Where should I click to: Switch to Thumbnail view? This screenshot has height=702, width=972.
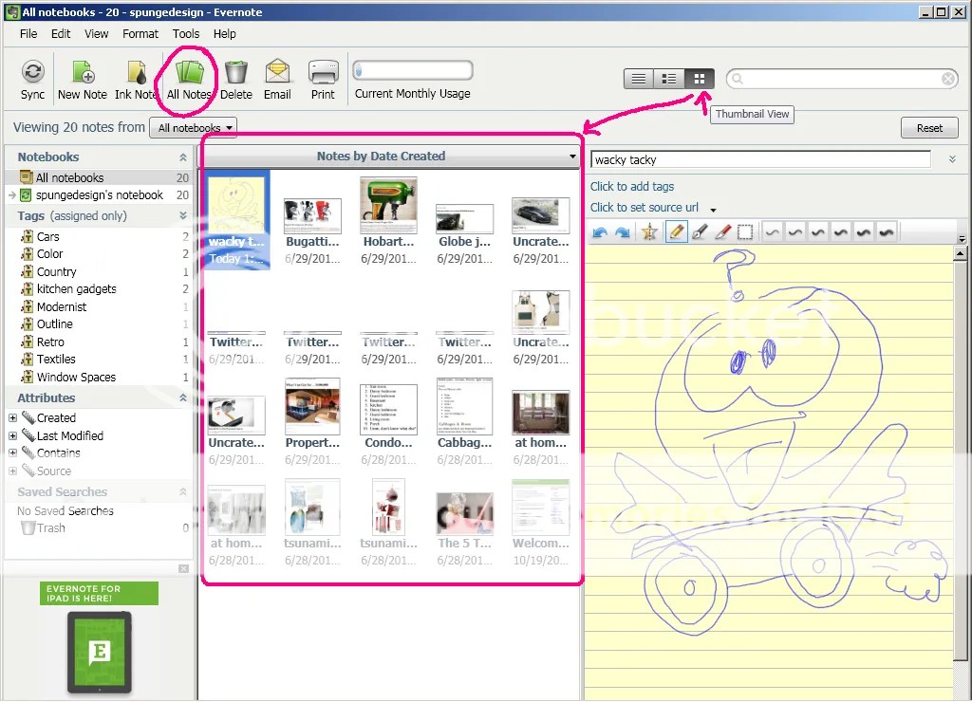[x=700, y=79]
